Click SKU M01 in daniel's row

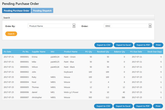pos(53,92)
